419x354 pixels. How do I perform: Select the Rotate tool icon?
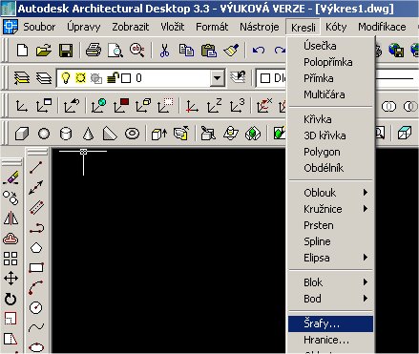coord(10,299)
